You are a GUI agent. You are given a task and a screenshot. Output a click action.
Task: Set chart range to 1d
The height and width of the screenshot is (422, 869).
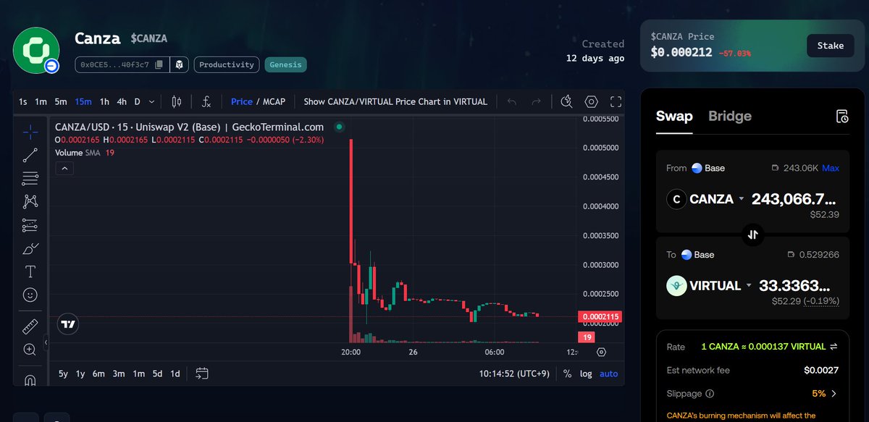coord(175,374)
